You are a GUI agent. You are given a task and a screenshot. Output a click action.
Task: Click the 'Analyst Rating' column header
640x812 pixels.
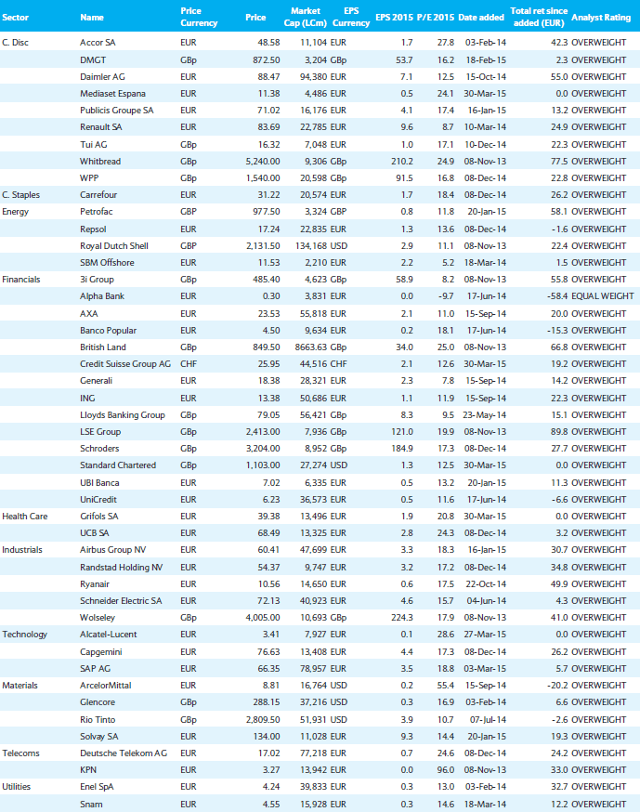pos(601,17)
